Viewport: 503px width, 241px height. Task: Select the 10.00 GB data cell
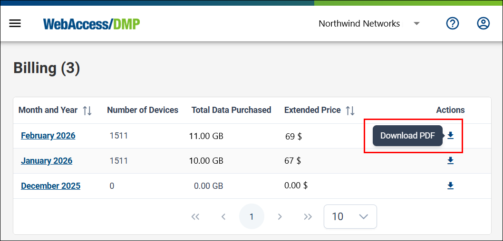206,161
